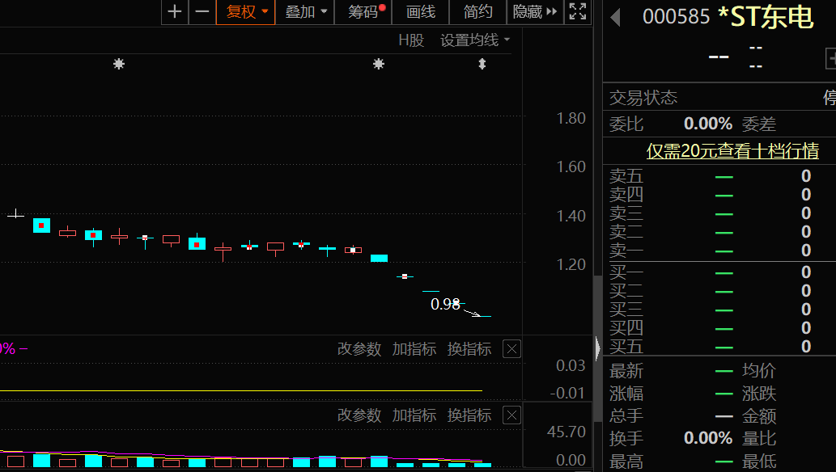Click the left arrow beside stock code 000585
The width and height of the screenshot is (836, 472).
click(616, 18)
